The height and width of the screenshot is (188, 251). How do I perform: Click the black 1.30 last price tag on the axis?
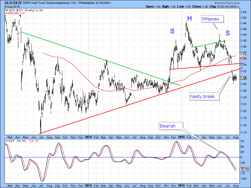[243, 78]
